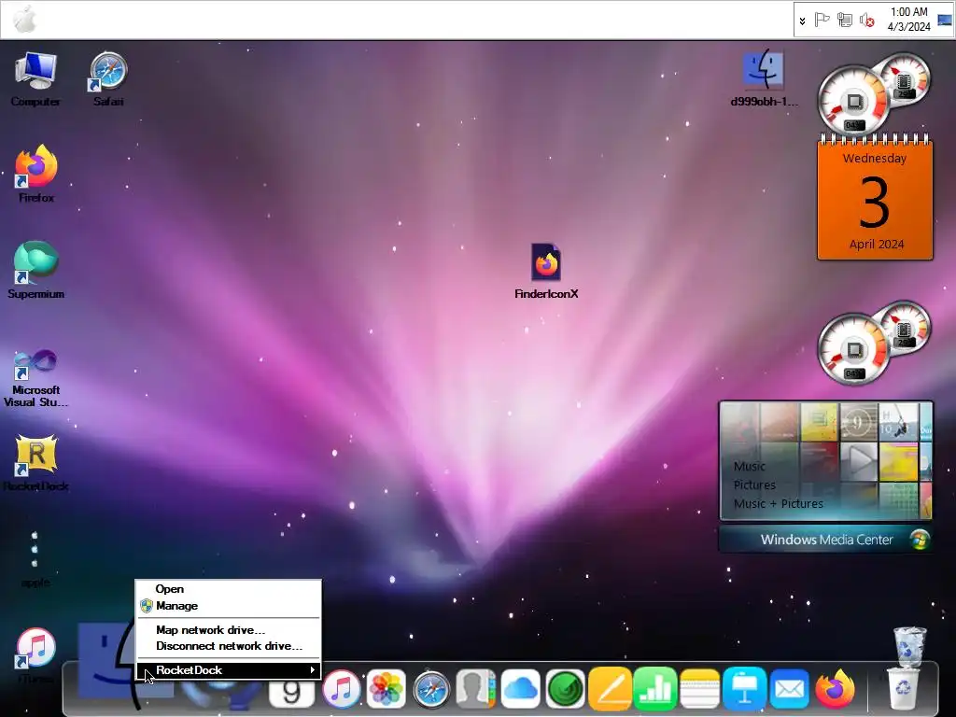Open the empty Recycle Bin in the dock
Viewport: 956px width, 717px height.
pos(903,689)
